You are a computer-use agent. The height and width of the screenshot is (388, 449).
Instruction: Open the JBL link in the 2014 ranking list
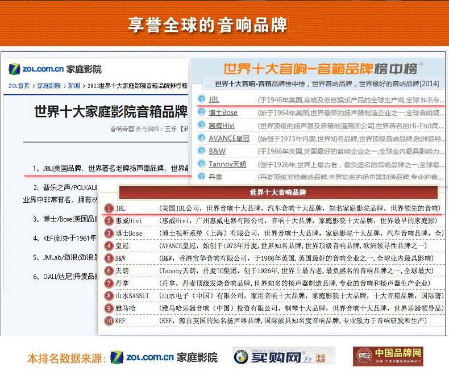[214, 99]
